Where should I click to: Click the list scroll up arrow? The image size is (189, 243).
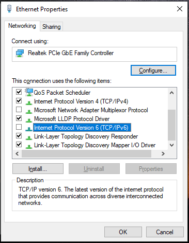(171, 93)
